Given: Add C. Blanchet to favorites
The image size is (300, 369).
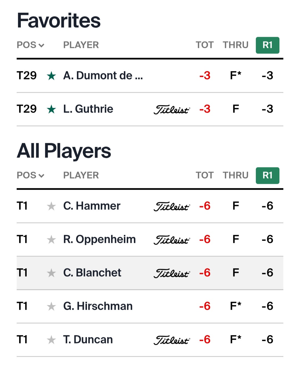Looking at the screenshot, I should click(x=51, y=273).
